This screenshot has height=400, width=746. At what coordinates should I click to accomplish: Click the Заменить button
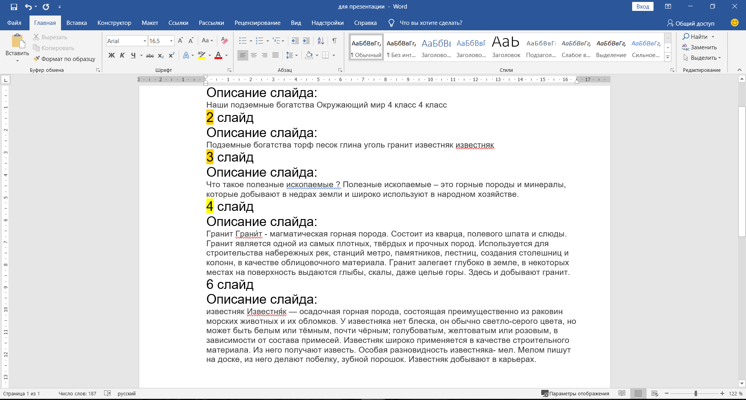coord(700,47)
